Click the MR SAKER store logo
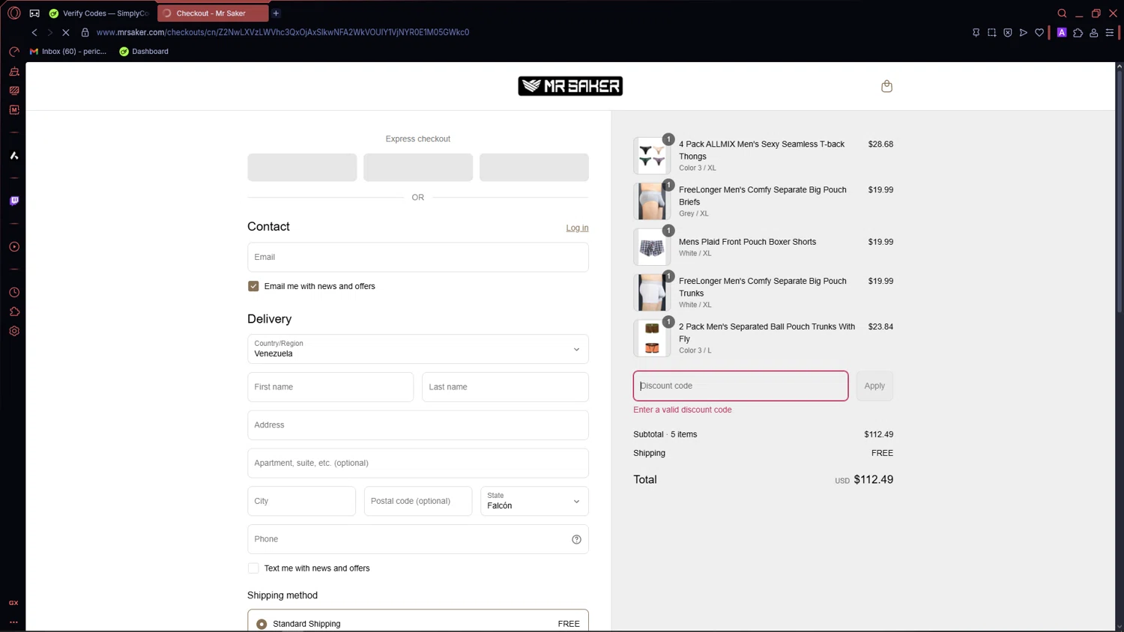Image resolution: width=1124 pixels, height=632 pixels. click(570, 86)
